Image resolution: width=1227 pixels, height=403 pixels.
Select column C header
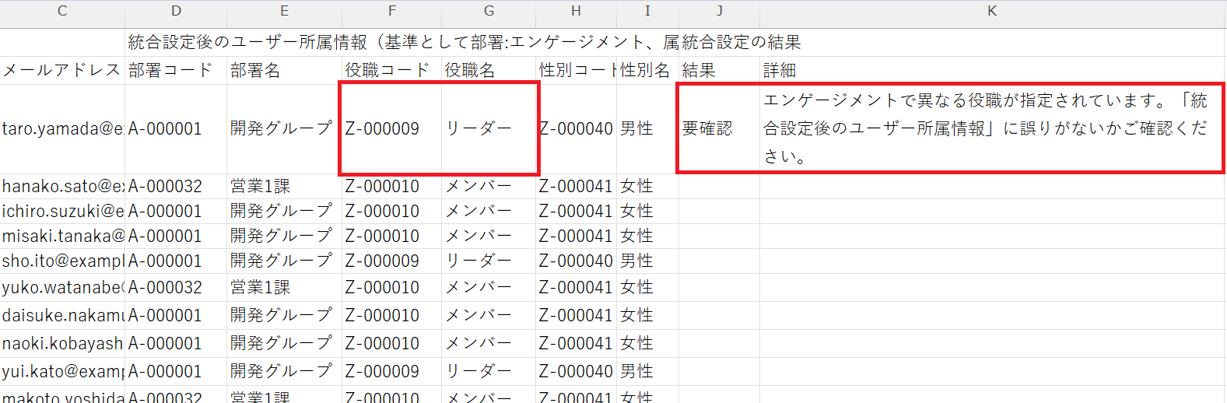62,11
